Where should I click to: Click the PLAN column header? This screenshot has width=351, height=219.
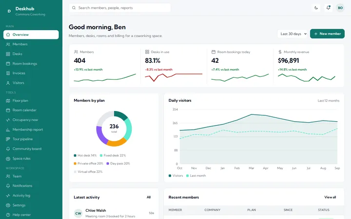click(x=252, y=210)
